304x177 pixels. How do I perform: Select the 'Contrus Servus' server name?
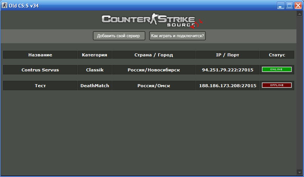pyautogui.click(x=40, y=70)
